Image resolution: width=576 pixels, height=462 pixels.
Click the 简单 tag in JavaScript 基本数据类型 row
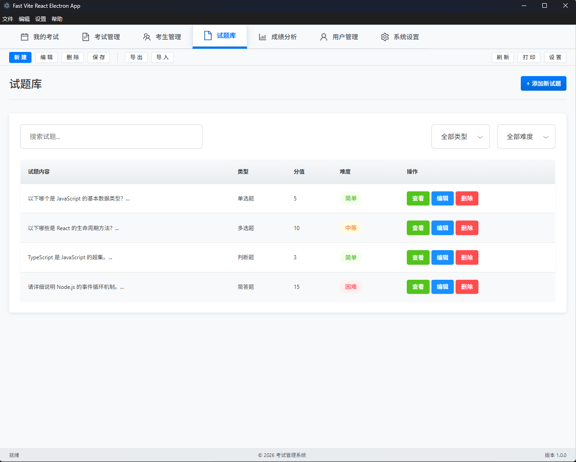click(351, 199)
